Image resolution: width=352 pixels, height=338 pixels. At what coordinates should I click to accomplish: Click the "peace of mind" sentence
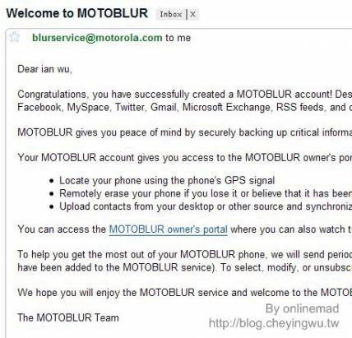coord(185,132)
